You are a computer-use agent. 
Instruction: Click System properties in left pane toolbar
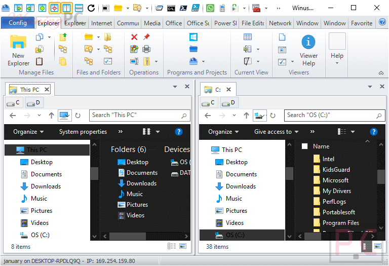point(83,132)
